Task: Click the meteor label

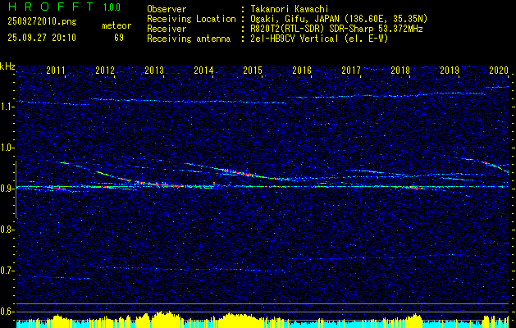Action: (116, 25)
